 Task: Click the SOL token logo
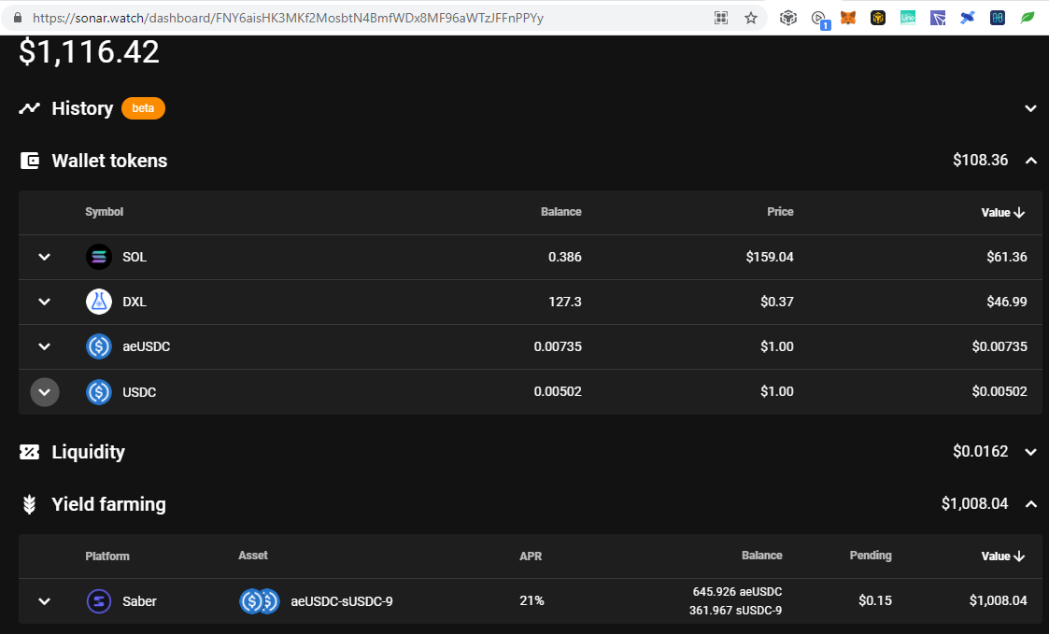[99, 257]
